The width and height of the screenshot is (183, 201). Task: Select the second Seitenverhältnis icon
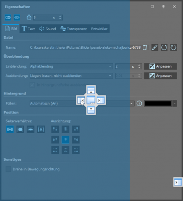20,130
